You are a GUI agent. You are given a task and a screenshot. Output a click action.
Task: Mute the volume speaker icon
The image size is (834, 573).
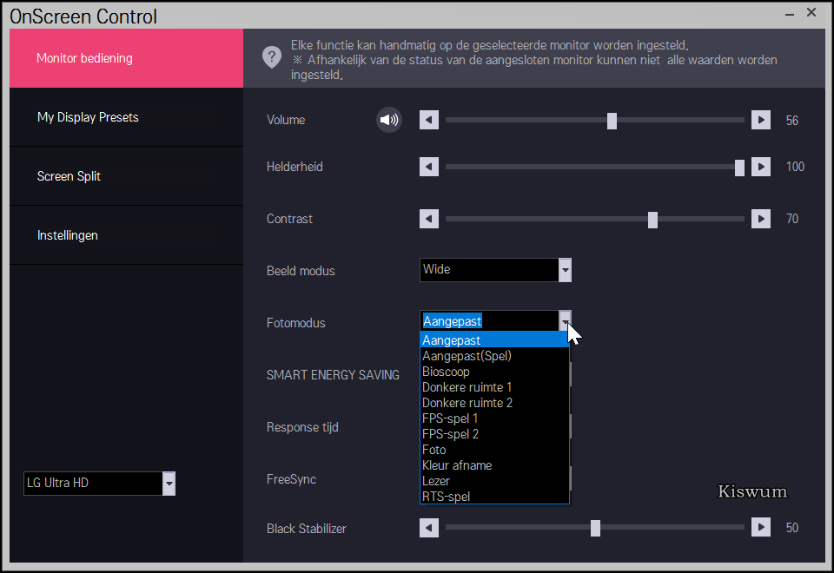tap(389, 120)
